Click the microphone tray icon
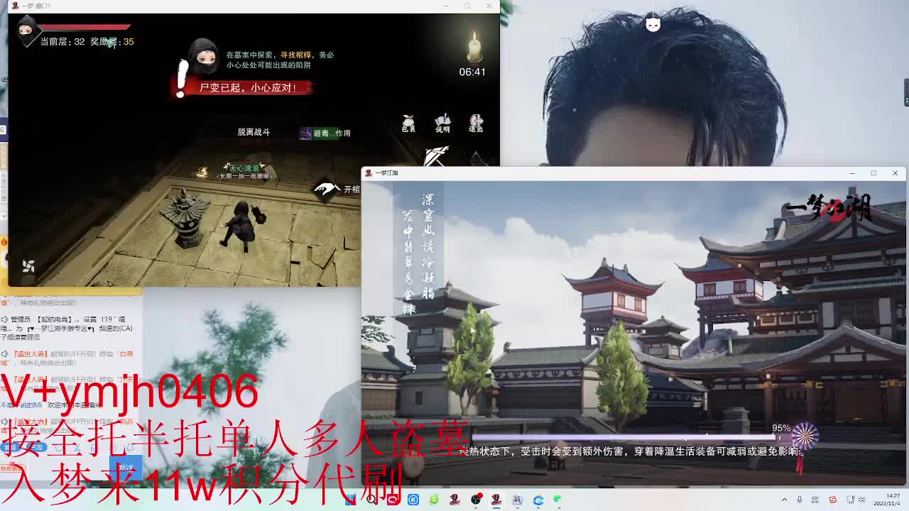Viewport: 909px width, 511px height. 800,500
